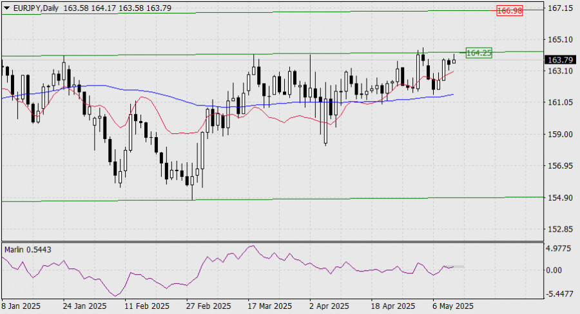Image resolution: width=580 pixels, height=314 pixels.
Task: Click the 8 Jan 2025 date label
Action: 21,306
